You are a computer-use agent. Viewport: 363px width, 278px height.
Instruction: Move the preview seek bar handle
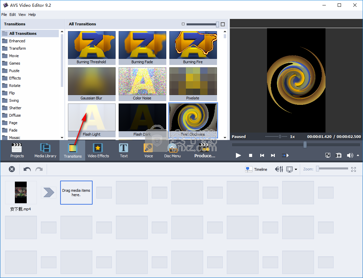(x=305, y=144)
